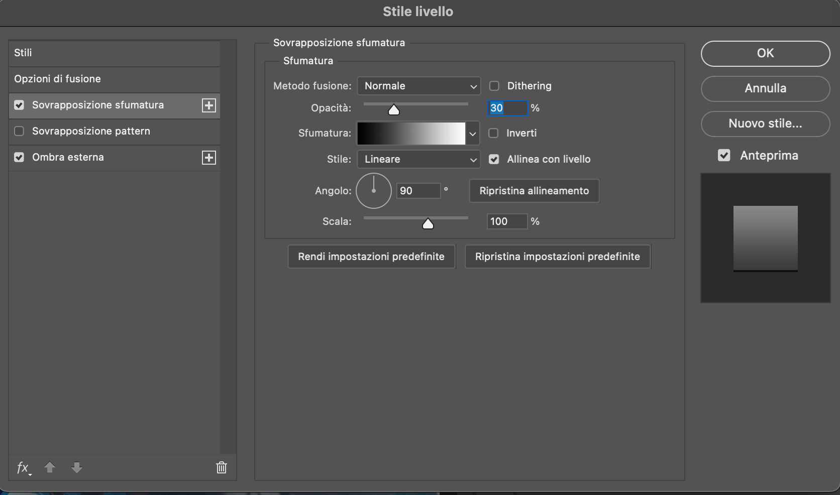Move effect up with arrow icon
Image resolution: width=840 pixels, height=495 pixels.
pyautogui.click(x=49, y=468)
